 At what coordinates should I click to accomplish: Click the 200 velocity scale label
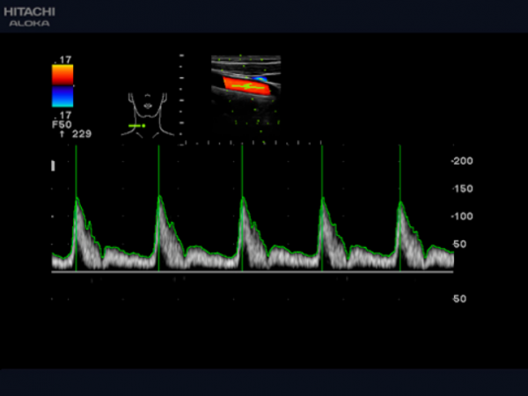click(463, 161)
